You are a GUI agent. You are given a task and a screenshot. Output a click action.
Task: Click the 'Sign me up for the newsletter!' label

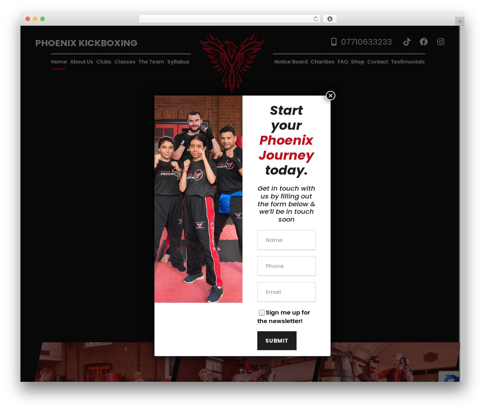click(x=284, y=317)
